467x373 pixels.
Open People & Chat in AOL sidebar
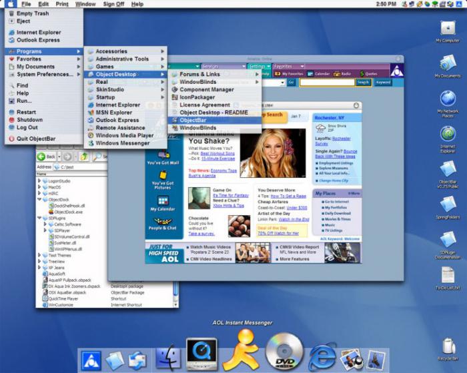pyautogui.click(x=163, y=224)
